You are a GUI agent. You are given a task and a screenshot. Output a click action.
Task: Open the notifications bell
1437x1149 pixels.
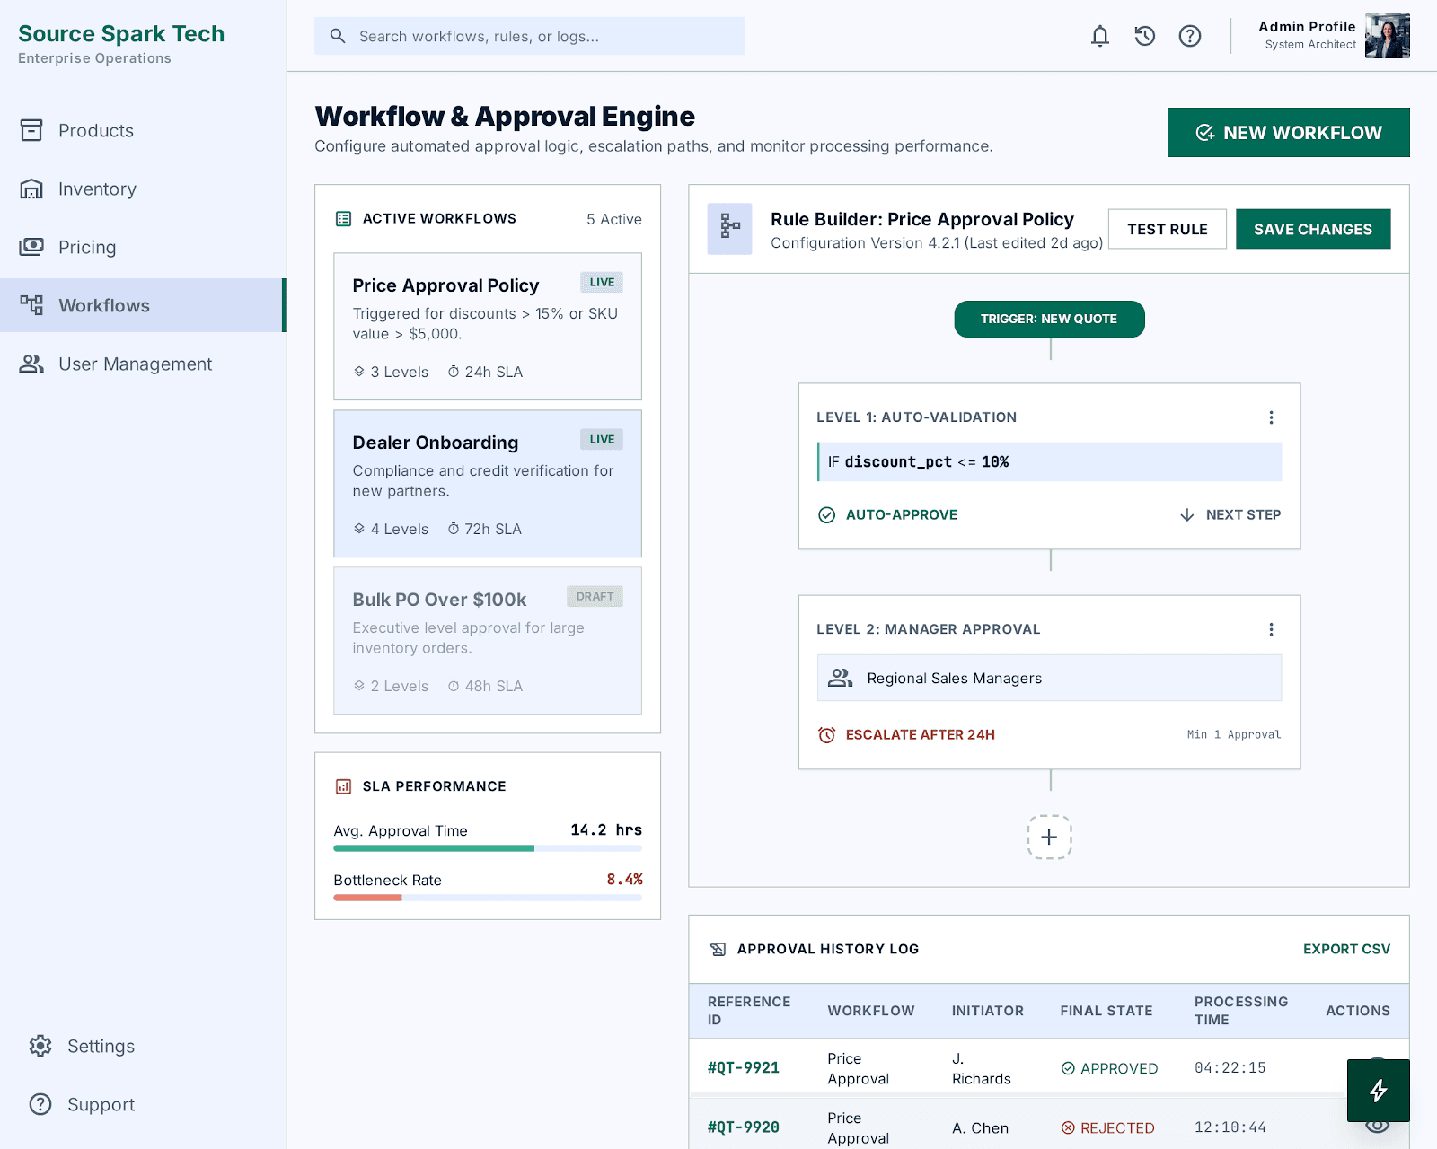(x=1100, y=36)
